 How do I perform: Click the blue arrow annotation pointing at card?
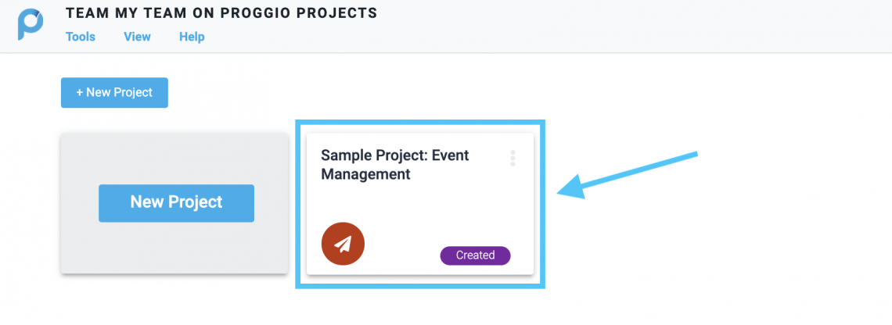click(627, 175)
